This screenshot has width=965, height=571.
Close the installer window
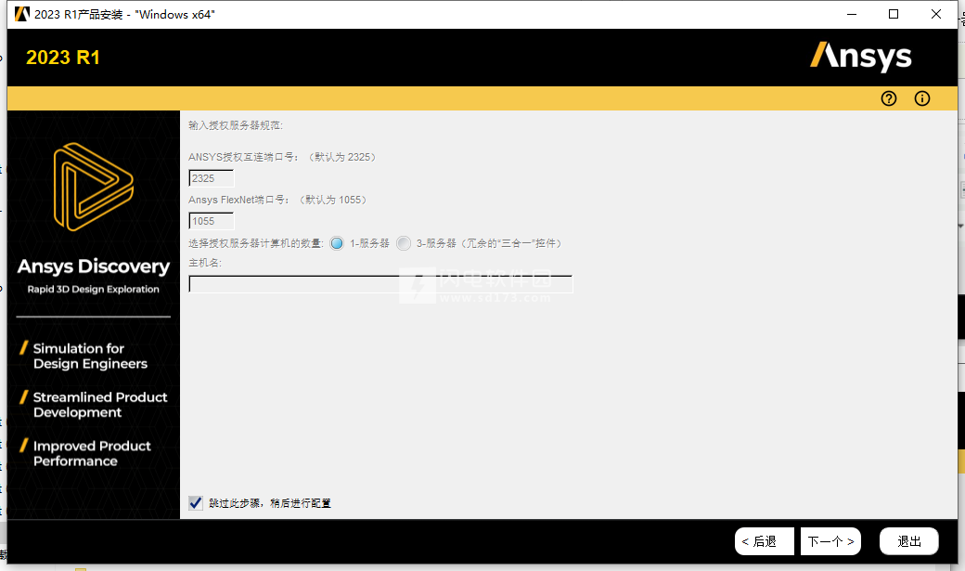point(936,14)
